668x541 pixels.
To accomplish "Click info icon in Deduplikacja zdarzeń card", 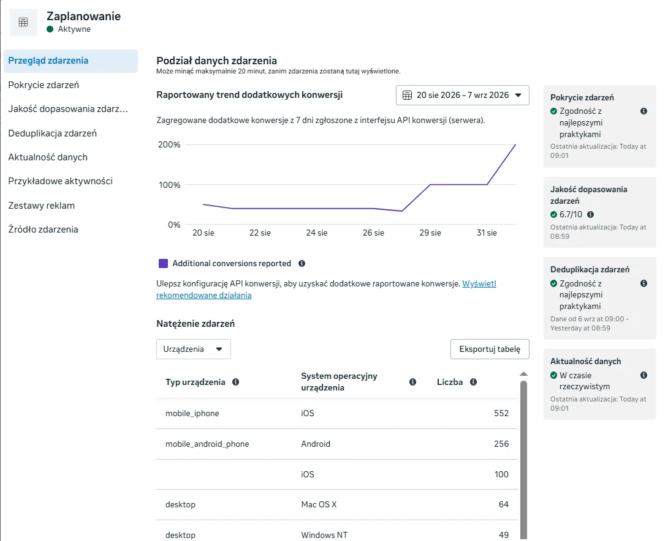I will click(643, 283).
